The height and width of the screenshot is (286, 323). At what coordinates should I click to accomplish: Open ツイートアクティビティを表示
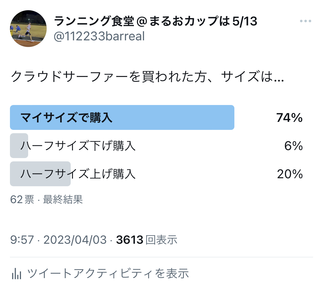(x=108, y=274)
